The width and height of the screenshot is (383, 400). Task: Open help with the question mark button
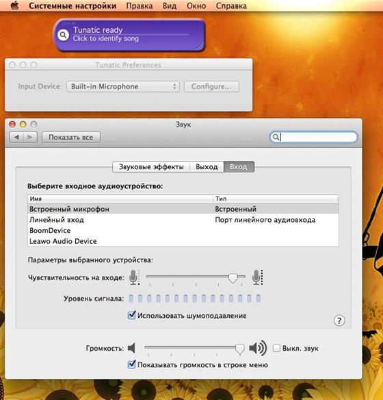pyautogui.click(x=339, y=321)
